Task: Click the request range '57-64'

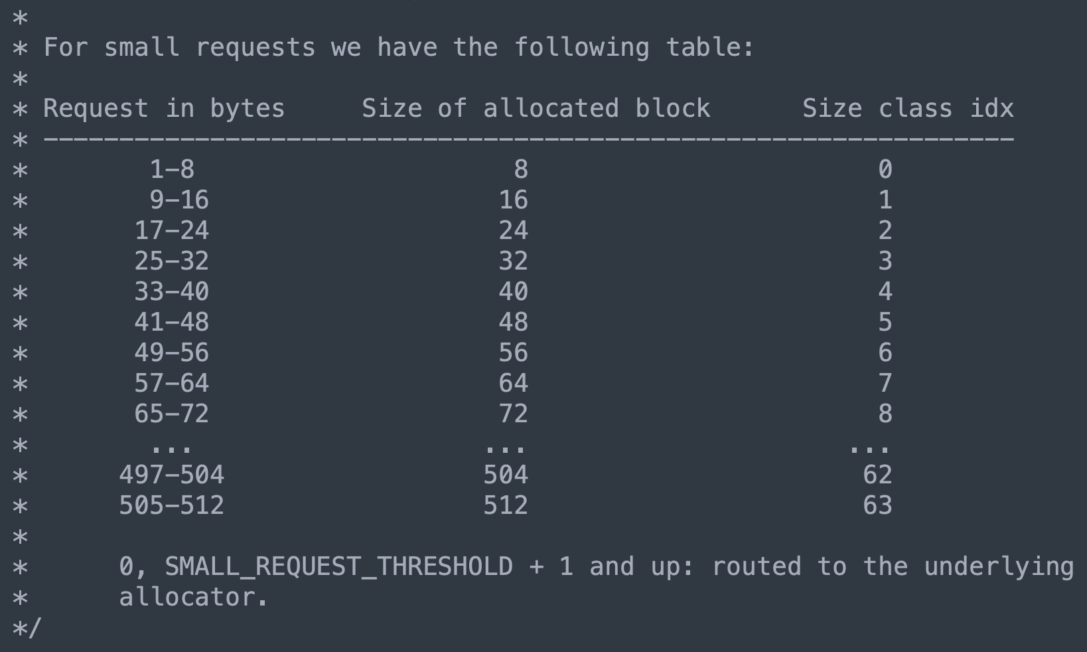Action: (172, 383)
